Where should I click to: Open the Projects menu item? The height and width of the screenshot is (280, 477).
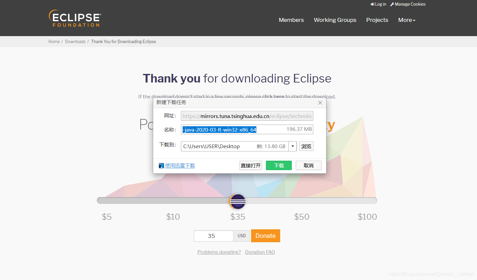tap(377, 20)
